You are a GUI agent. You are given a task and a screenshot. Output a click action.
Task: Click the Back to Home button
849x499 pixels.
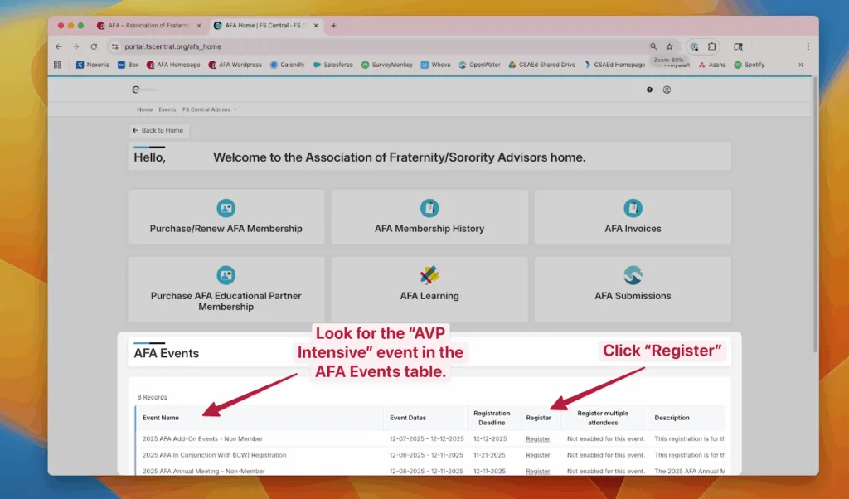158,130
